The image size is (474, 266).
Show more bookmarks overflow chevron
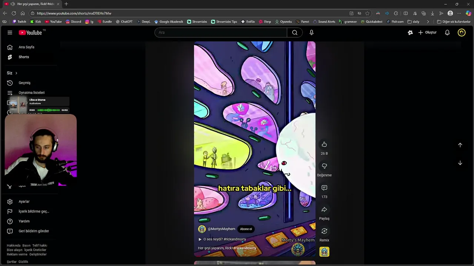428,22
